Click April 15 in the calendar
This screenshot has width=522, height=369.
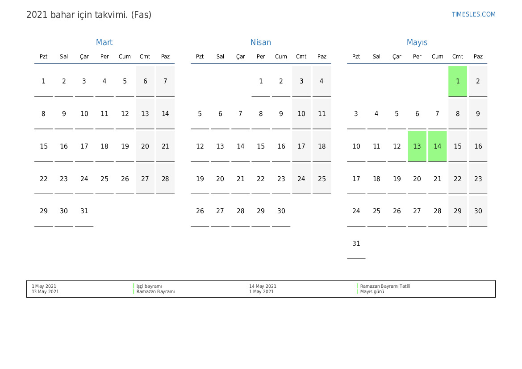(261, 146)
